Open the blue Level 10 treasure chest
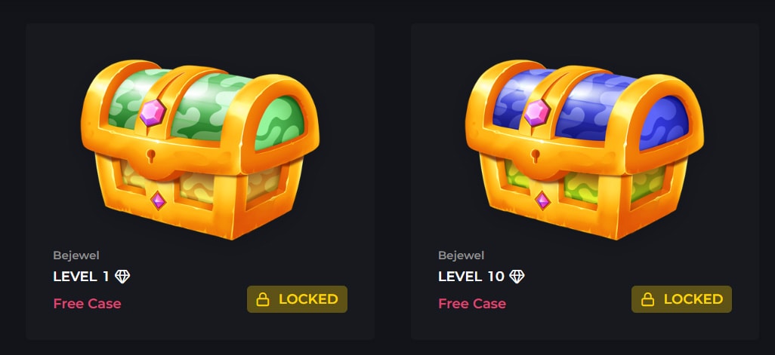 (x=585, y=149)
